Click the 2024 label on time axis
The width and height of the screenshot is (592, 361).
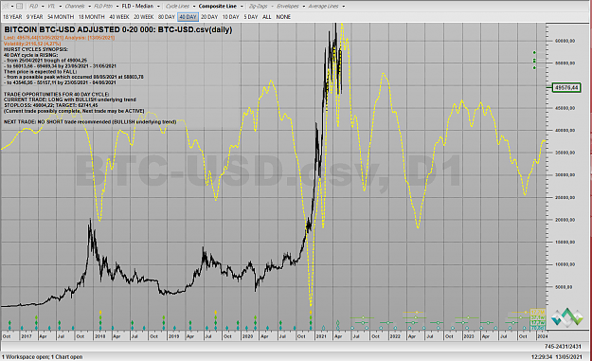click(x=542, y=336)
